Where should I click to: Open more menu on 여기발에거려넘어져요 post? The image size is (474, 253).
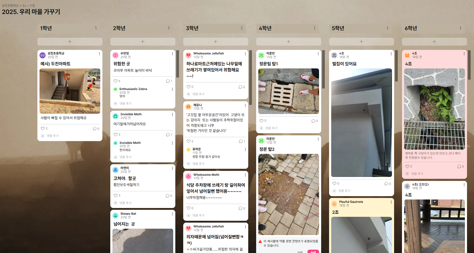pyautogui.click(x=172, y=115)
